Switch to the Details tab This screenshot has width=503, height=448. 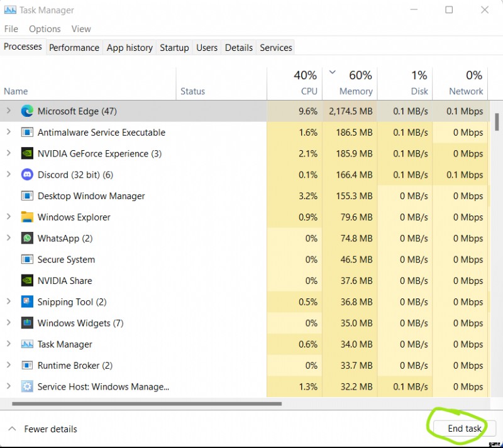point(239,48)
